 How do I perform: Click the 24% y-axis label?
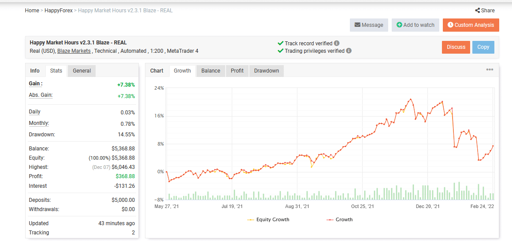[x=160, y=88]
